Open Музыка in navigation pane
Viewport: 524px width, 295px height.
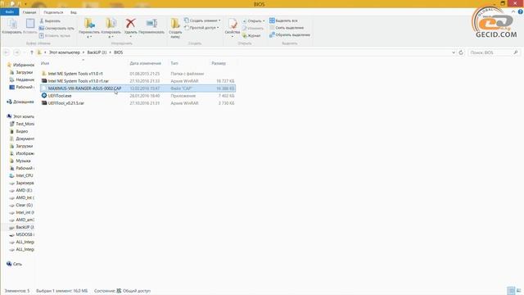20,161
